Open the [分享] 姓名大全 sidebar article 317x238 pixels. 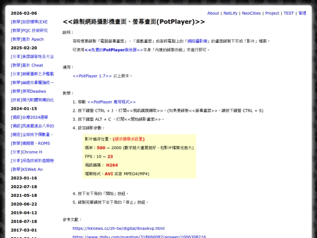[x=32, y=56]
